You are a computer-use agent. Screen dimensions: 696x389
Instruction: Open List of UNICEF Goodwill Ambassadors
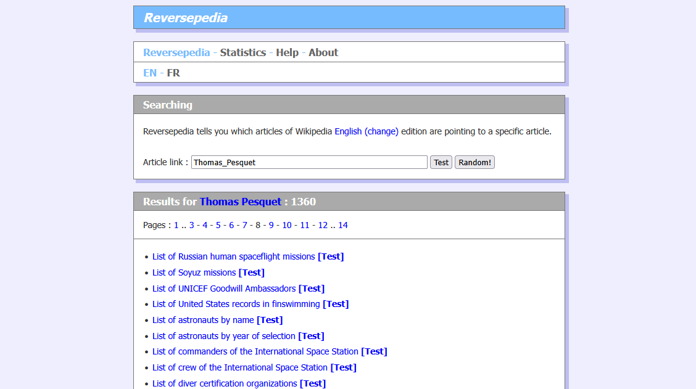click(x=224, y=289)
